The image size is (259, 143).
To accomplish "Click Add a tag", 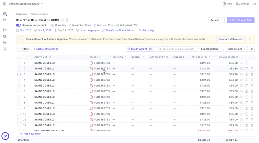I will coord(146,30).
